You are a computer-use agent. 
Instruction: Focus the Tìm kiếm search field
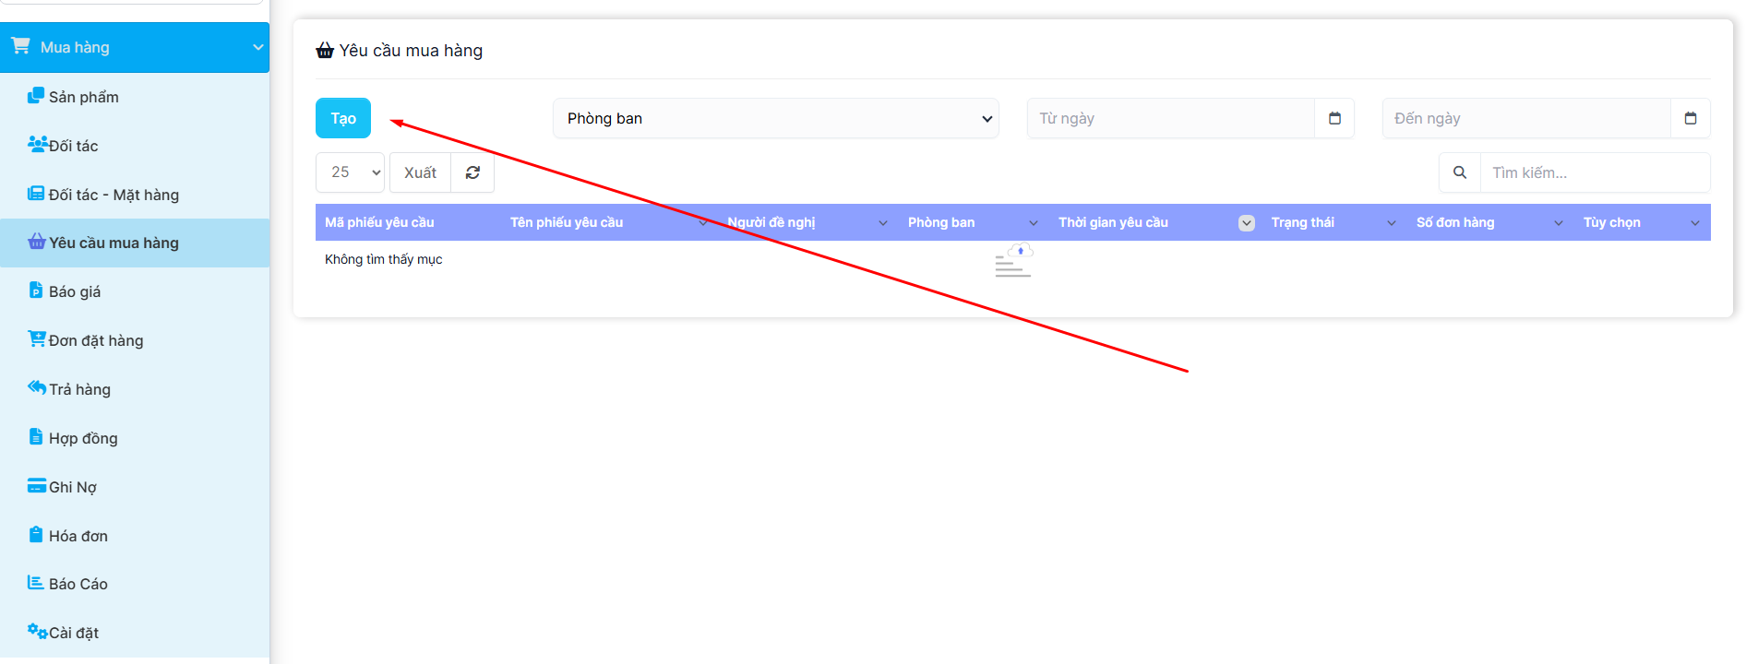[x=1594, y=172]
